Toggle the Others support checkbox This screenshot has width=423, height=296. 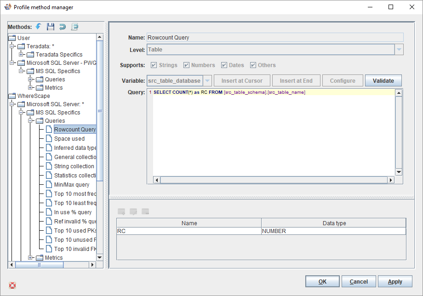253,65
